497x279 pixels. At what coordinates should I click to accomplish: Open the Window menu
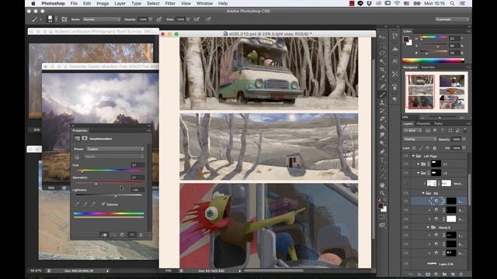point(204,3)
